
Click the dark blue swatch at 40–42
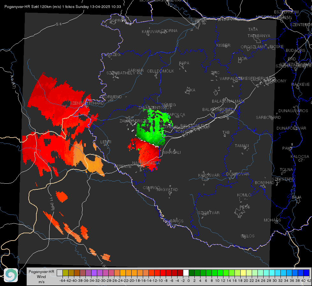(307, 273)
